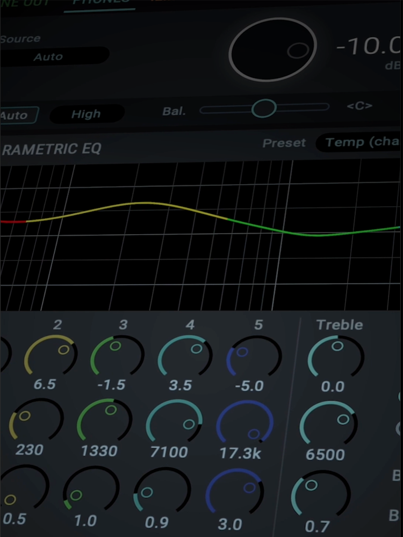Open the Source dropdown showing Auto
Screen dimensions: 403x537
click(x=54, y=56)
